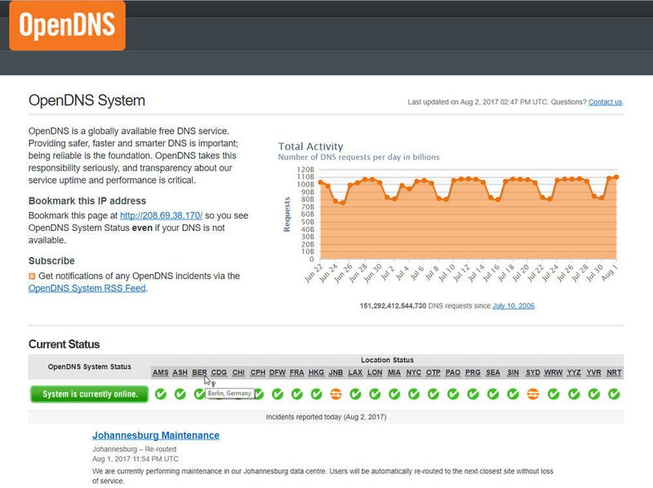653x488 pixels.
Task: Click the 'Current Status' heading
Action: coord(64,344)
